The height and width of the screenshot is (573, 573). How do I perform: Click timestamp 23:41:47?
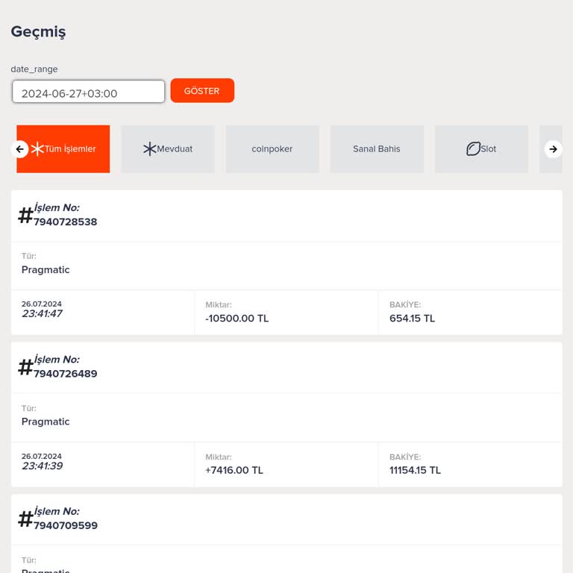42,313
